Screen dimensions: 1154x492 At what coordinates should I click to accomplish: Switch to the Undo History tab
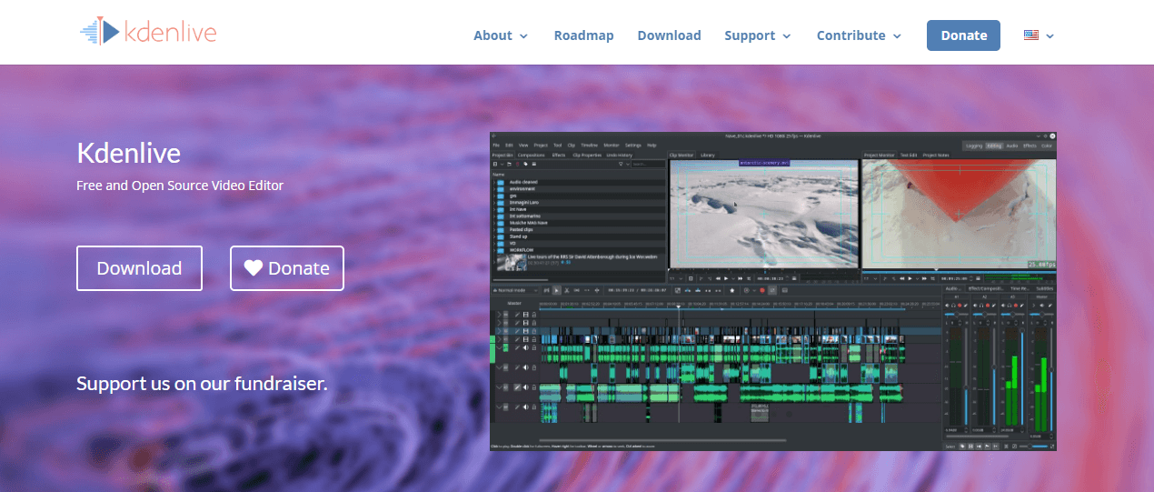coord(619,156)
